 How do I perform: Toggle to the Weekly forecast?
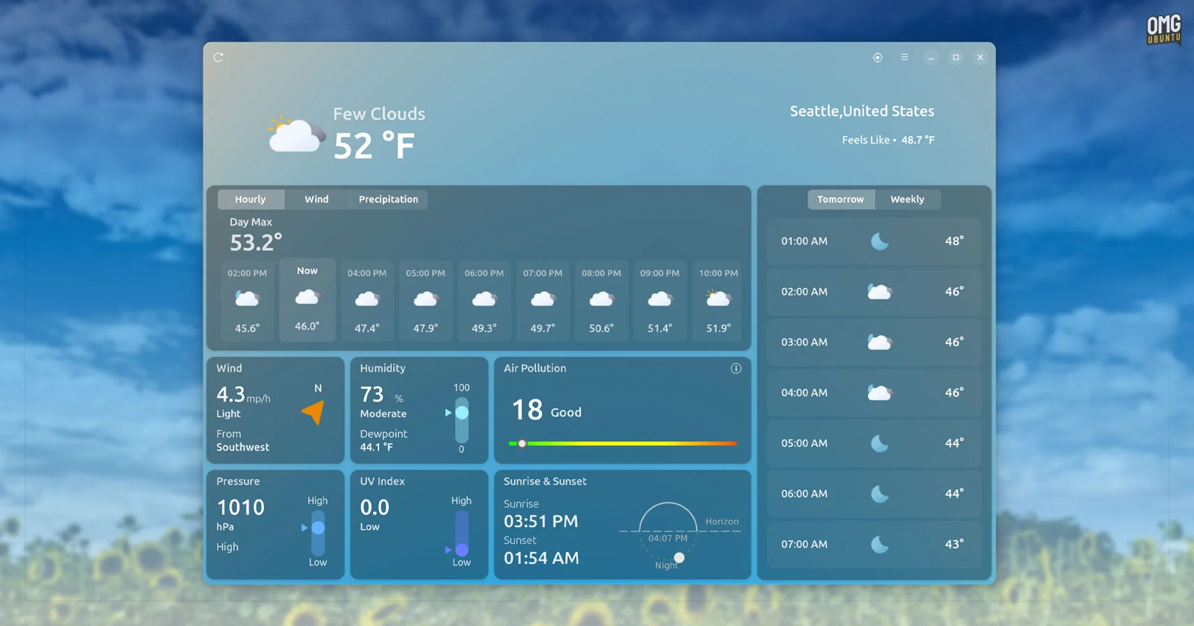pyautogui.click(x=907, y=199)
